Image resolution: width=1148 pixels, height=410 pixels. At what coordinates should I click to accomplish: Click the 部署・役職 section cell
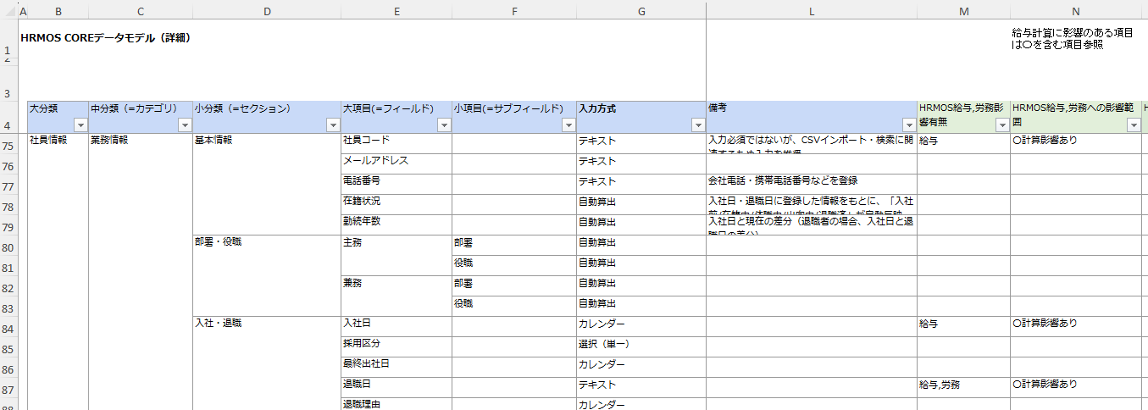[x=266, y=242]
